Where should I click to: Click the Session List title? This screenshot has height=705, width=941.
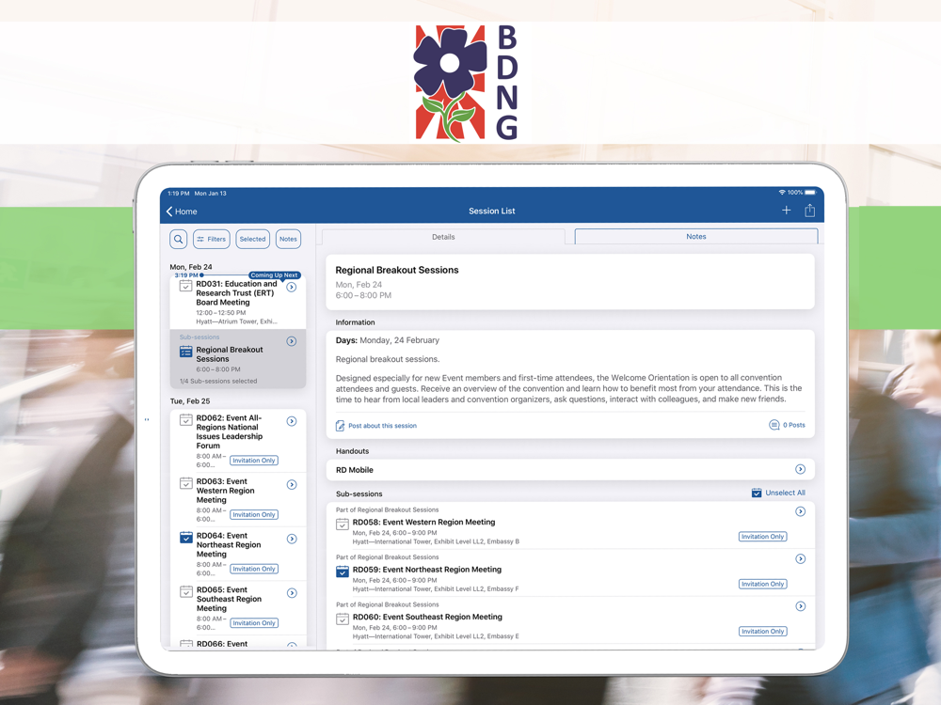coord(492,211)
